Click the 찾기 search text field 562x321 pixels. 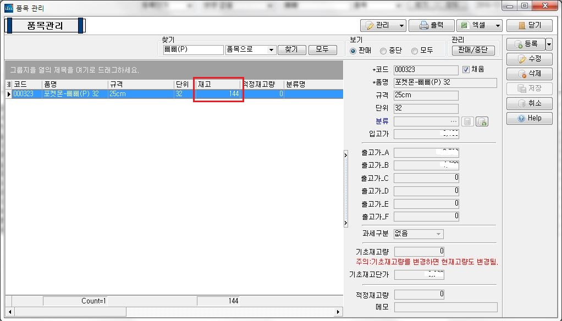click(191, 50)
